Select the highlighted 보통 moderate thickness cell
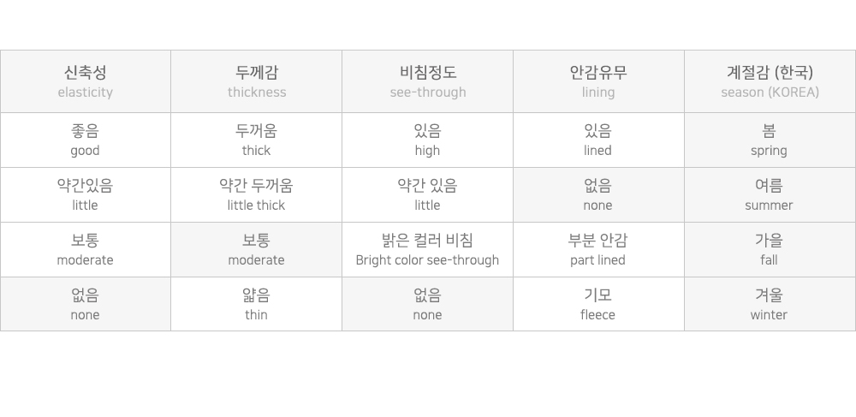Image resolution: width=856 pixels, height=417 pixels. pyautogui.click(x=257, y=250)
